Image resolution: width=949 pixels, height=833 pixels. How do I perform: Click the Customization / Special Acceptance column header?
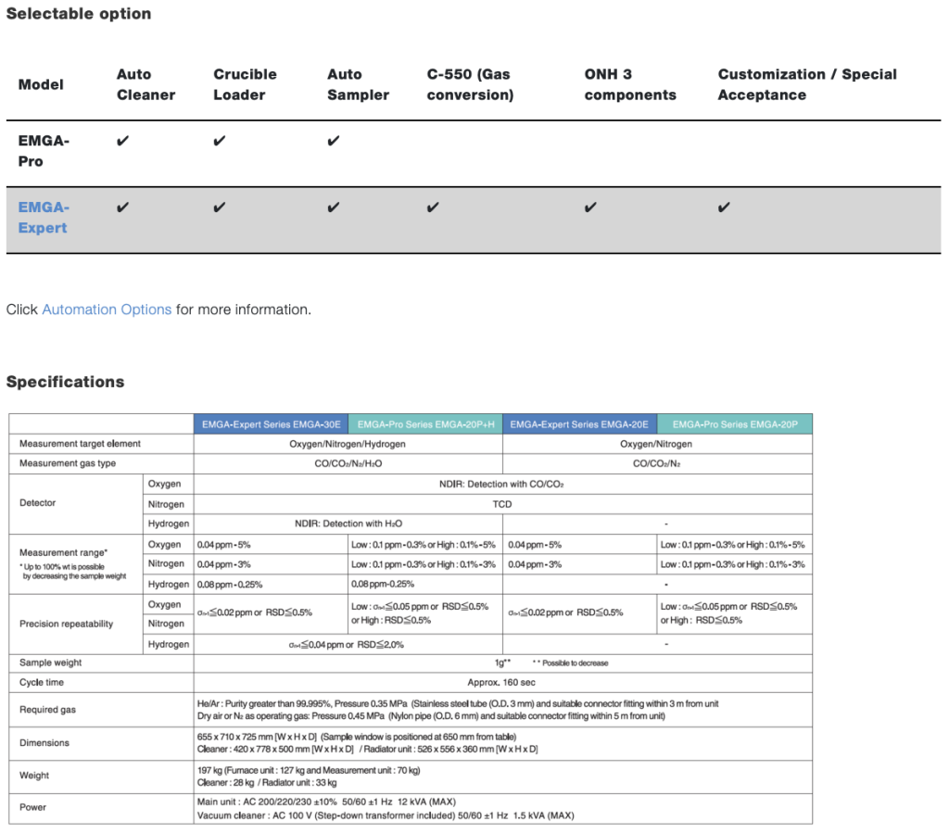pyautogui.click(x=807, y=84)
